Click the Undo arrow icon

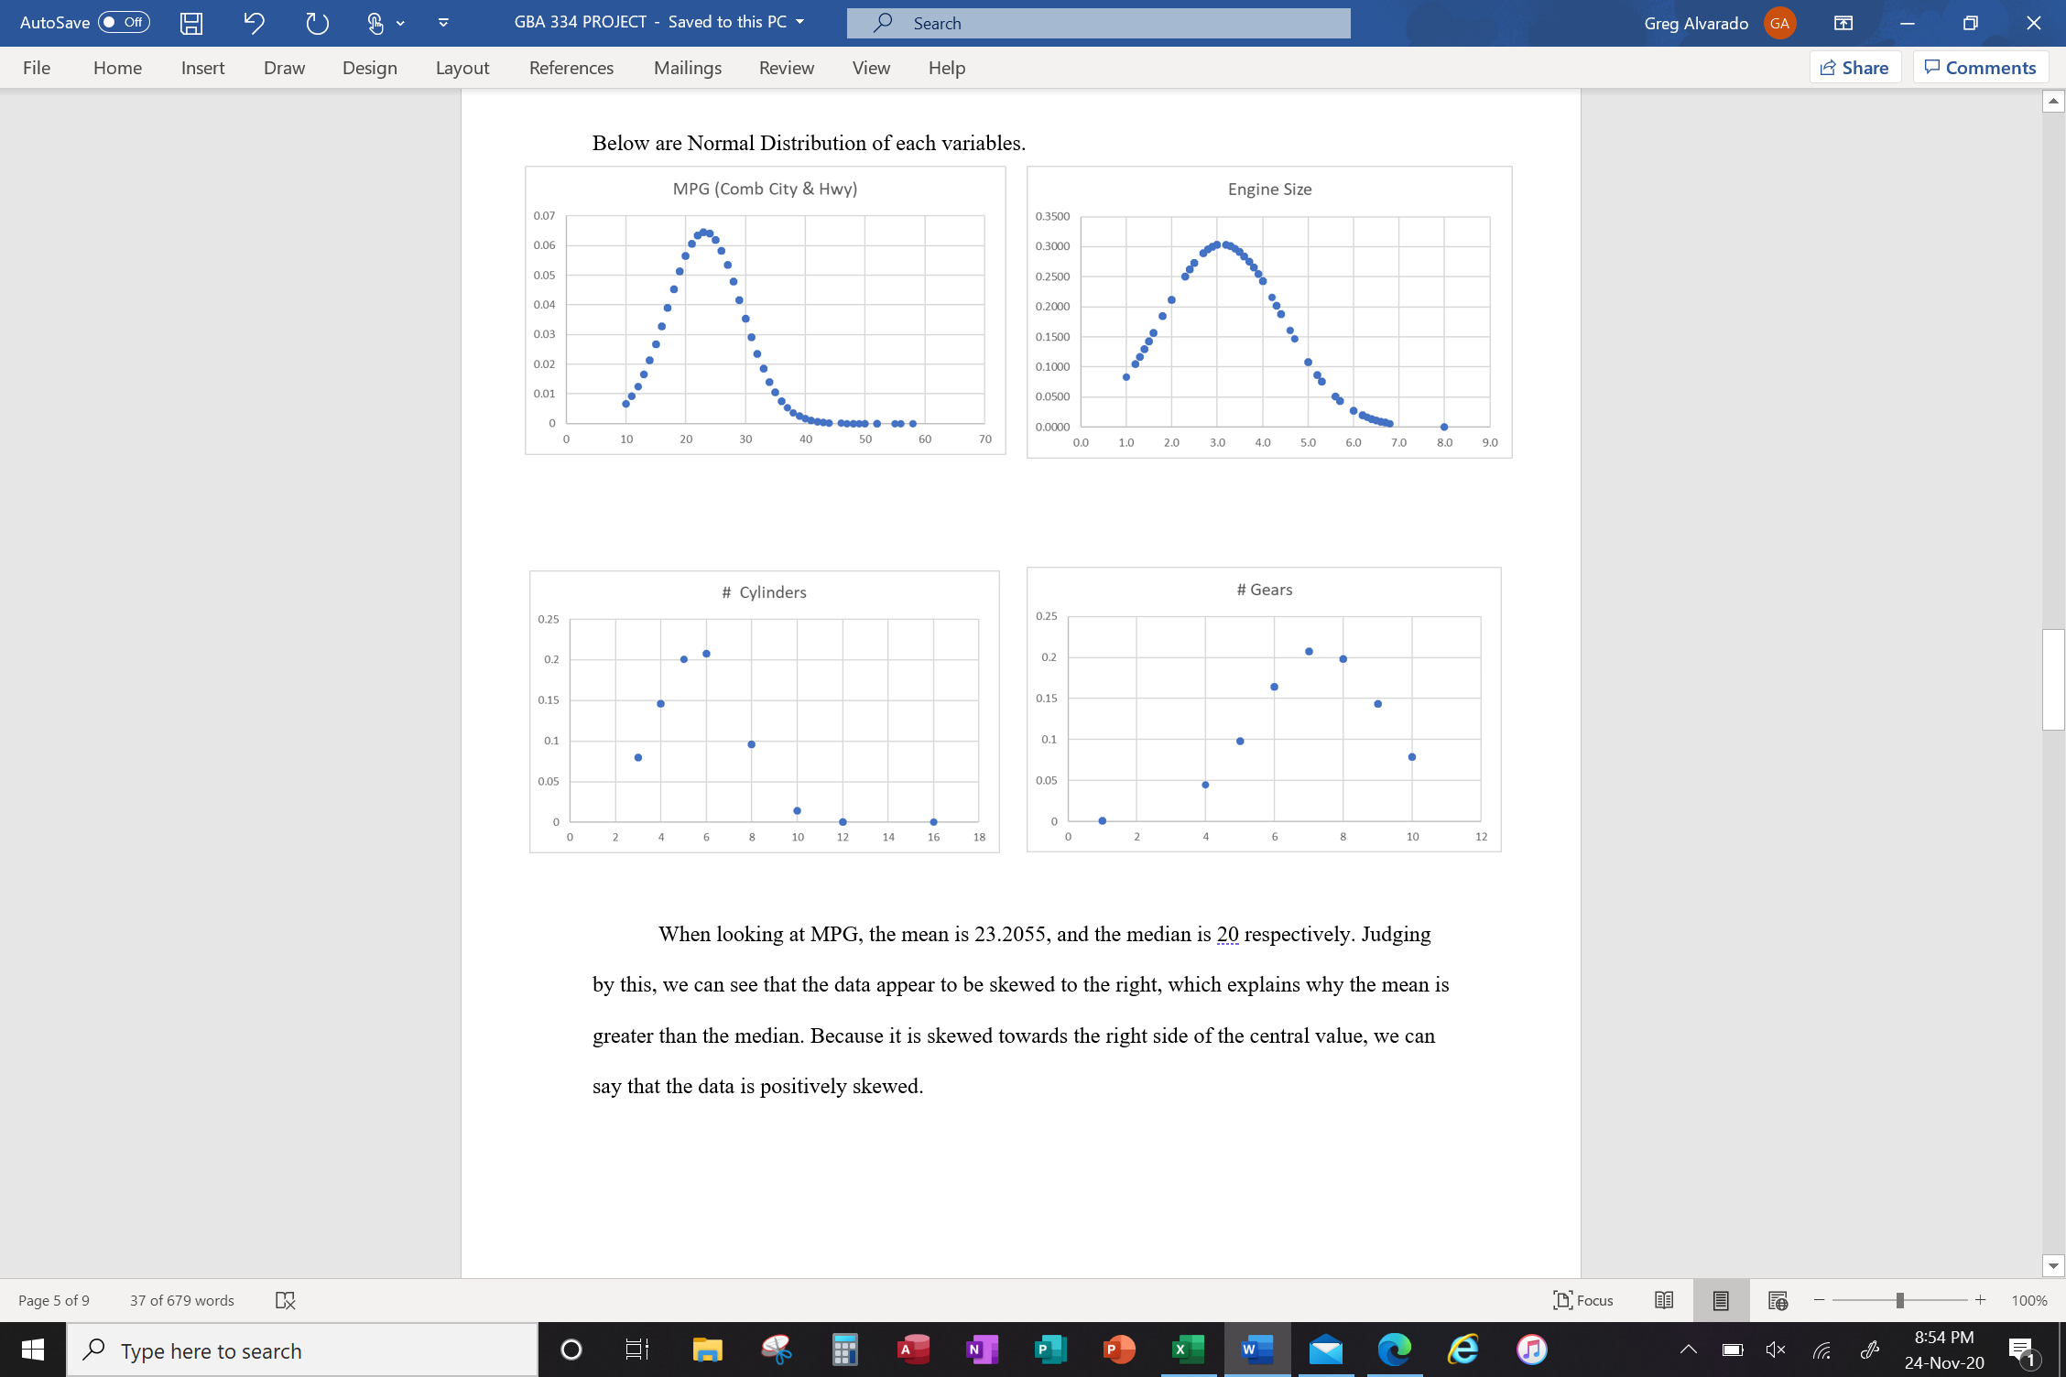point(254,23)
